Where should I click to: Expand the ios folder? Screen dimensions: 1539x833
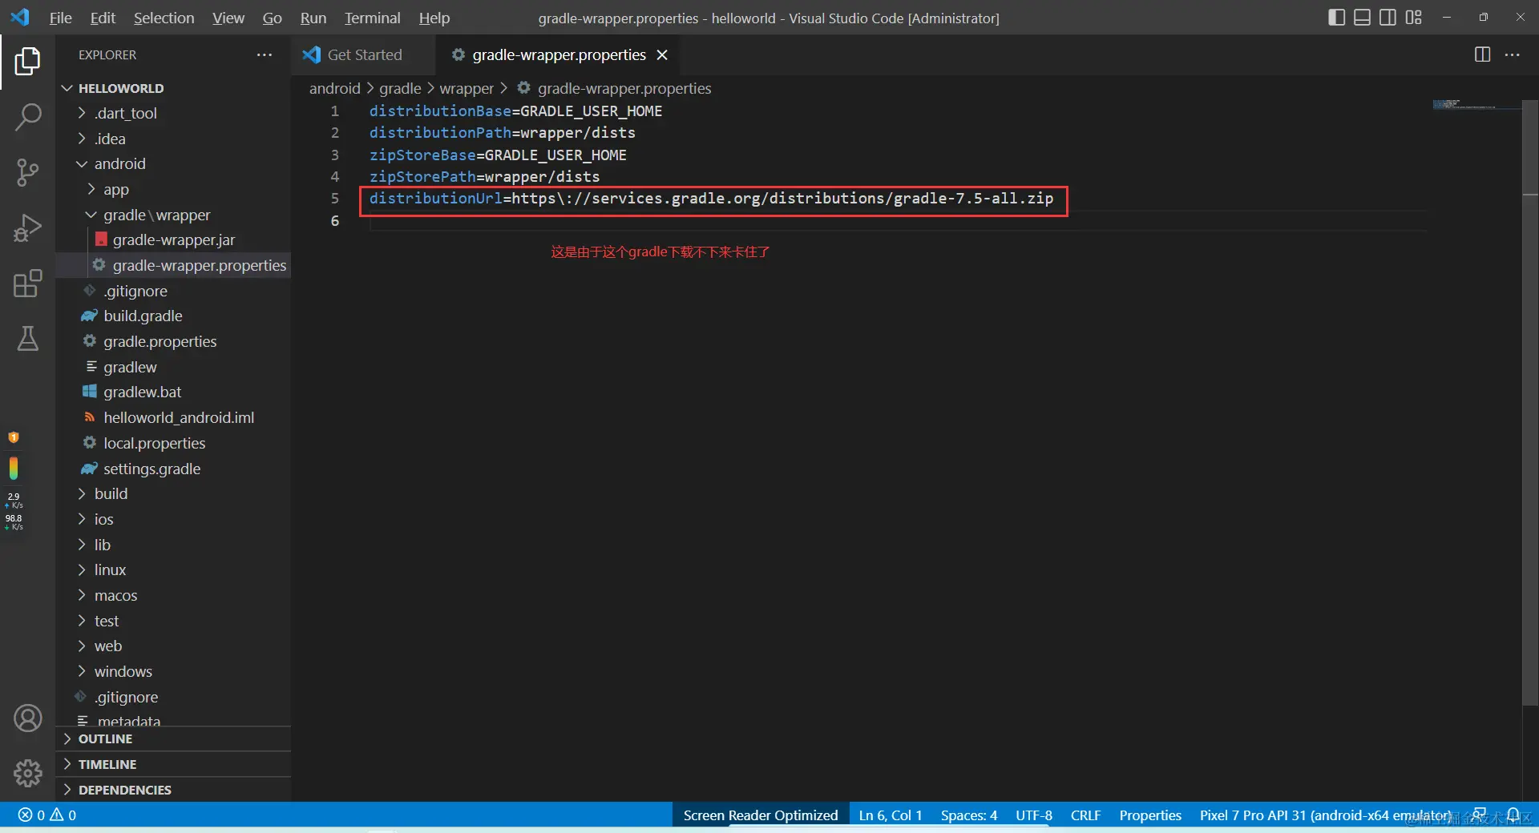tap(103, 519)
